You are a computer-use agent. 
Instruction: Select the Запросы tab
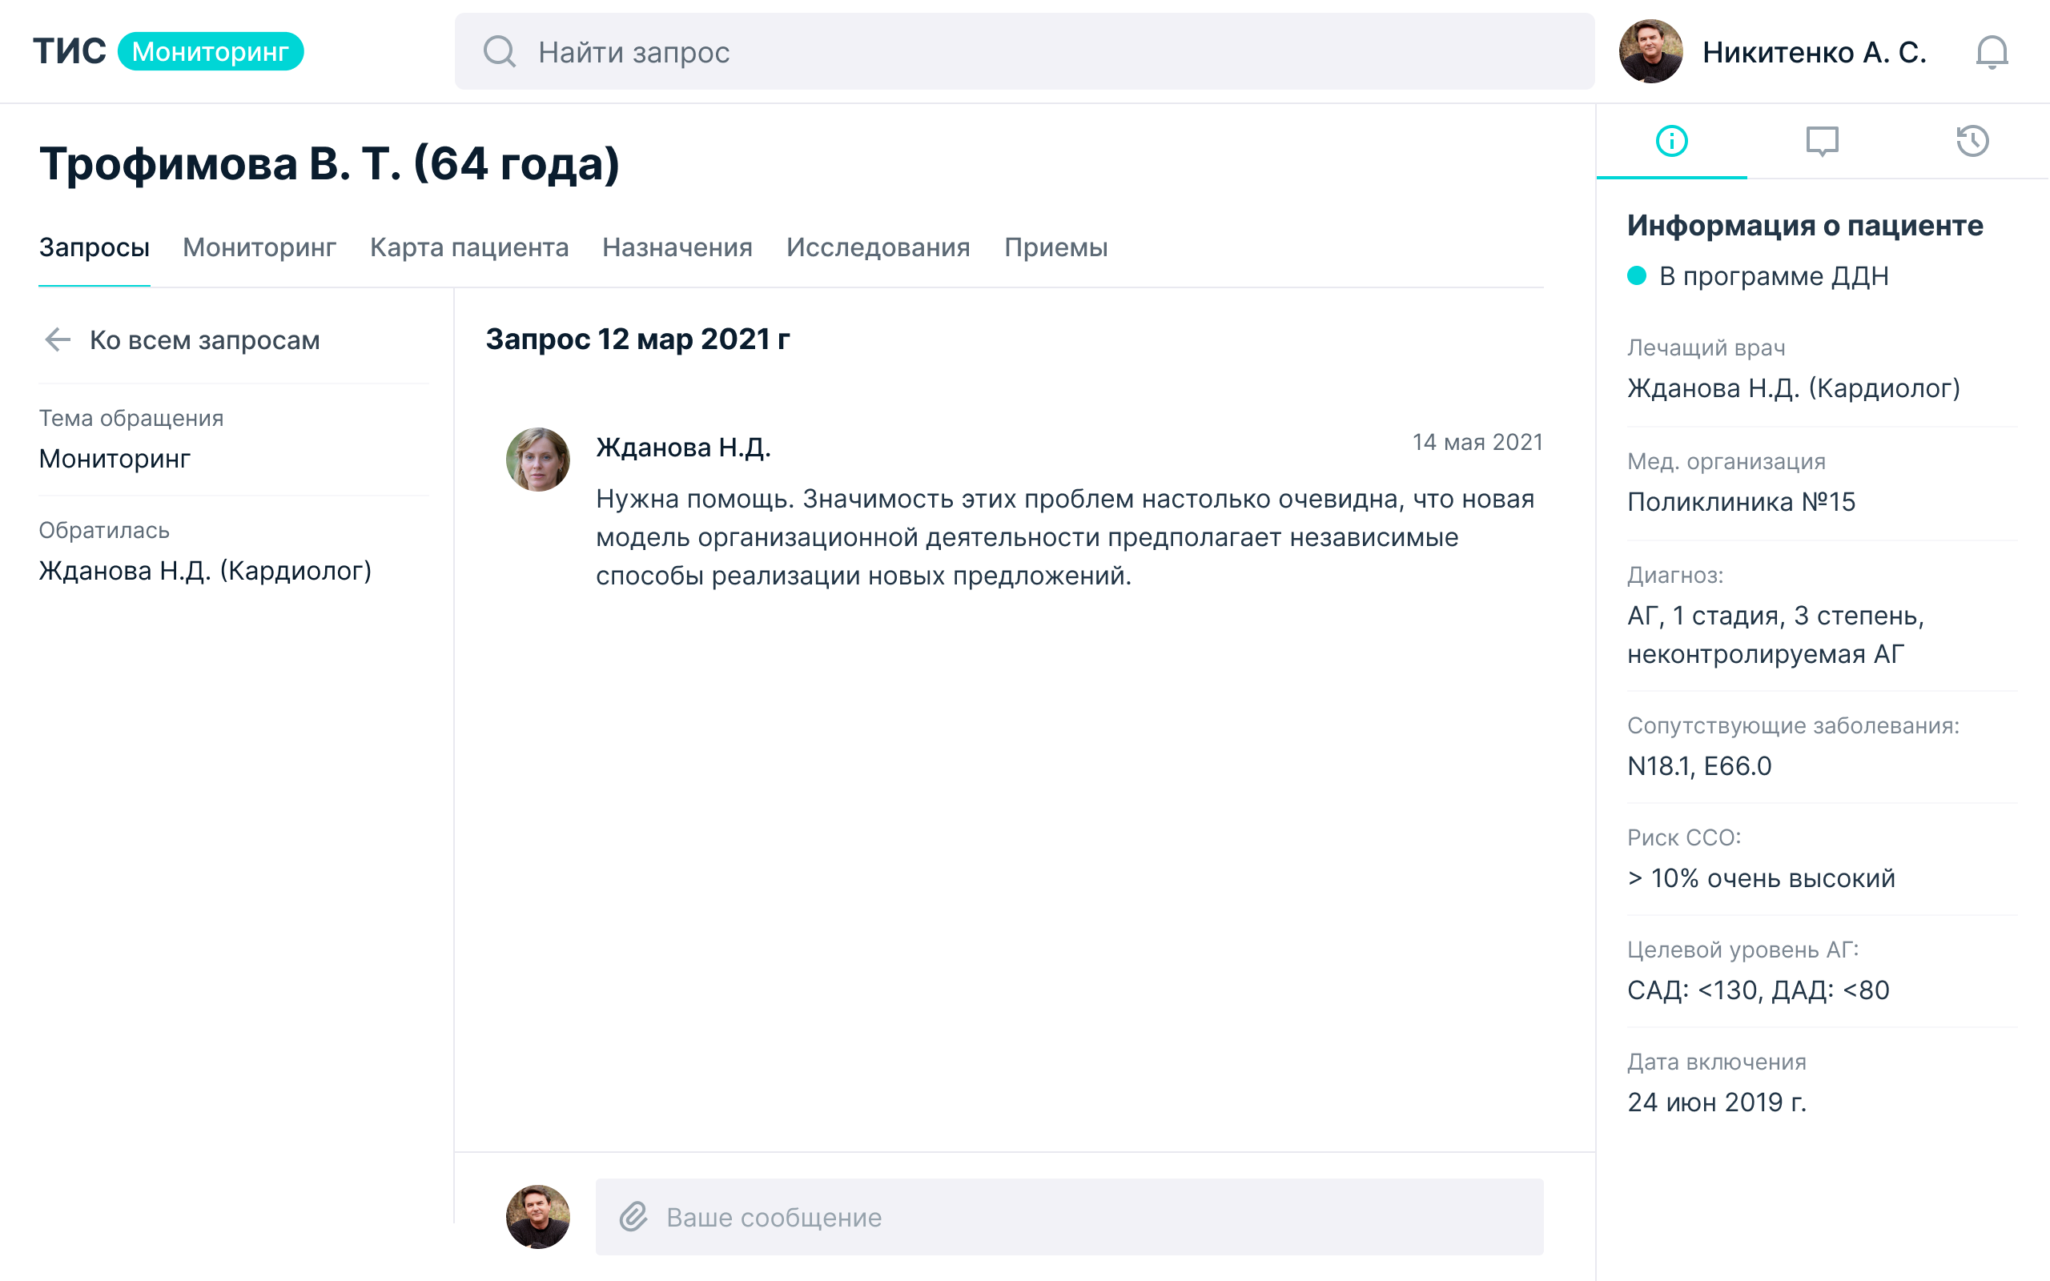tap(94, 247)
